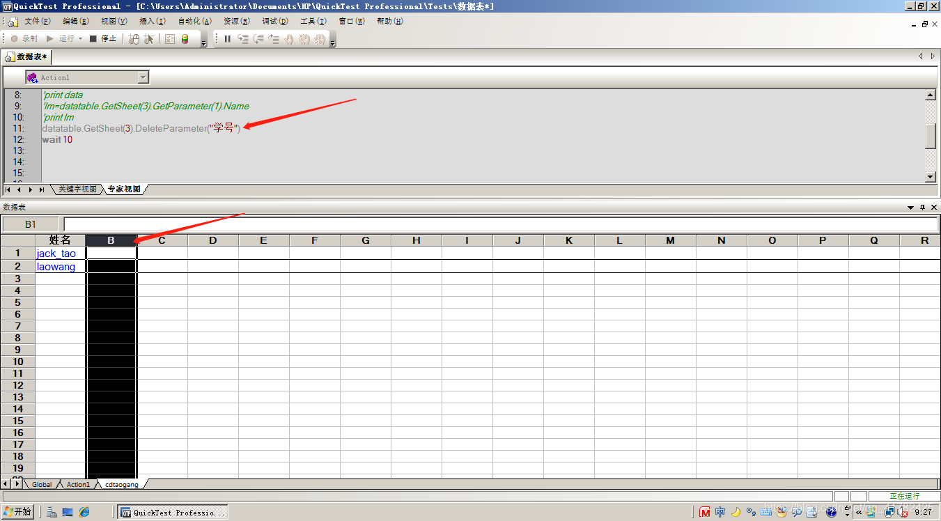Click the document tabs scroll-right arrow
The image size is (941, 521).
click(933, 56)
